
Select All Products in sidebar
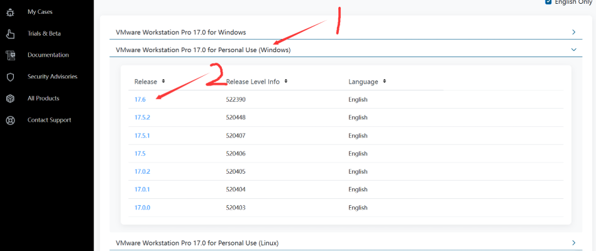click(x=43, y=98)
